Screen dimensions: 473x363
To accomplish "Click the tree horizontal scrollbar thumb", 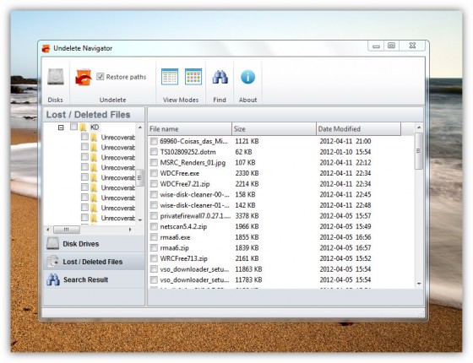I will coord(67,230).
